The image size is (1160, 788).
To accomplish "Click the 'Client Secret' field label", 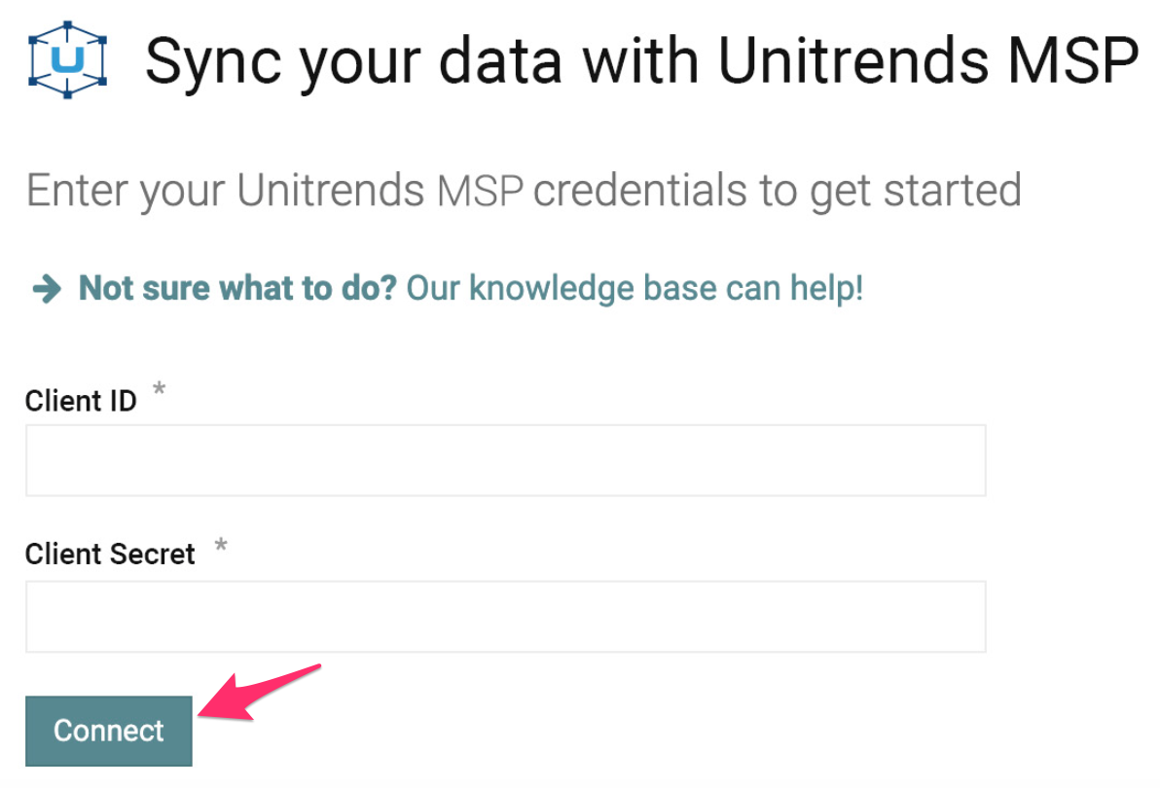I will click(x=110, y=555).
